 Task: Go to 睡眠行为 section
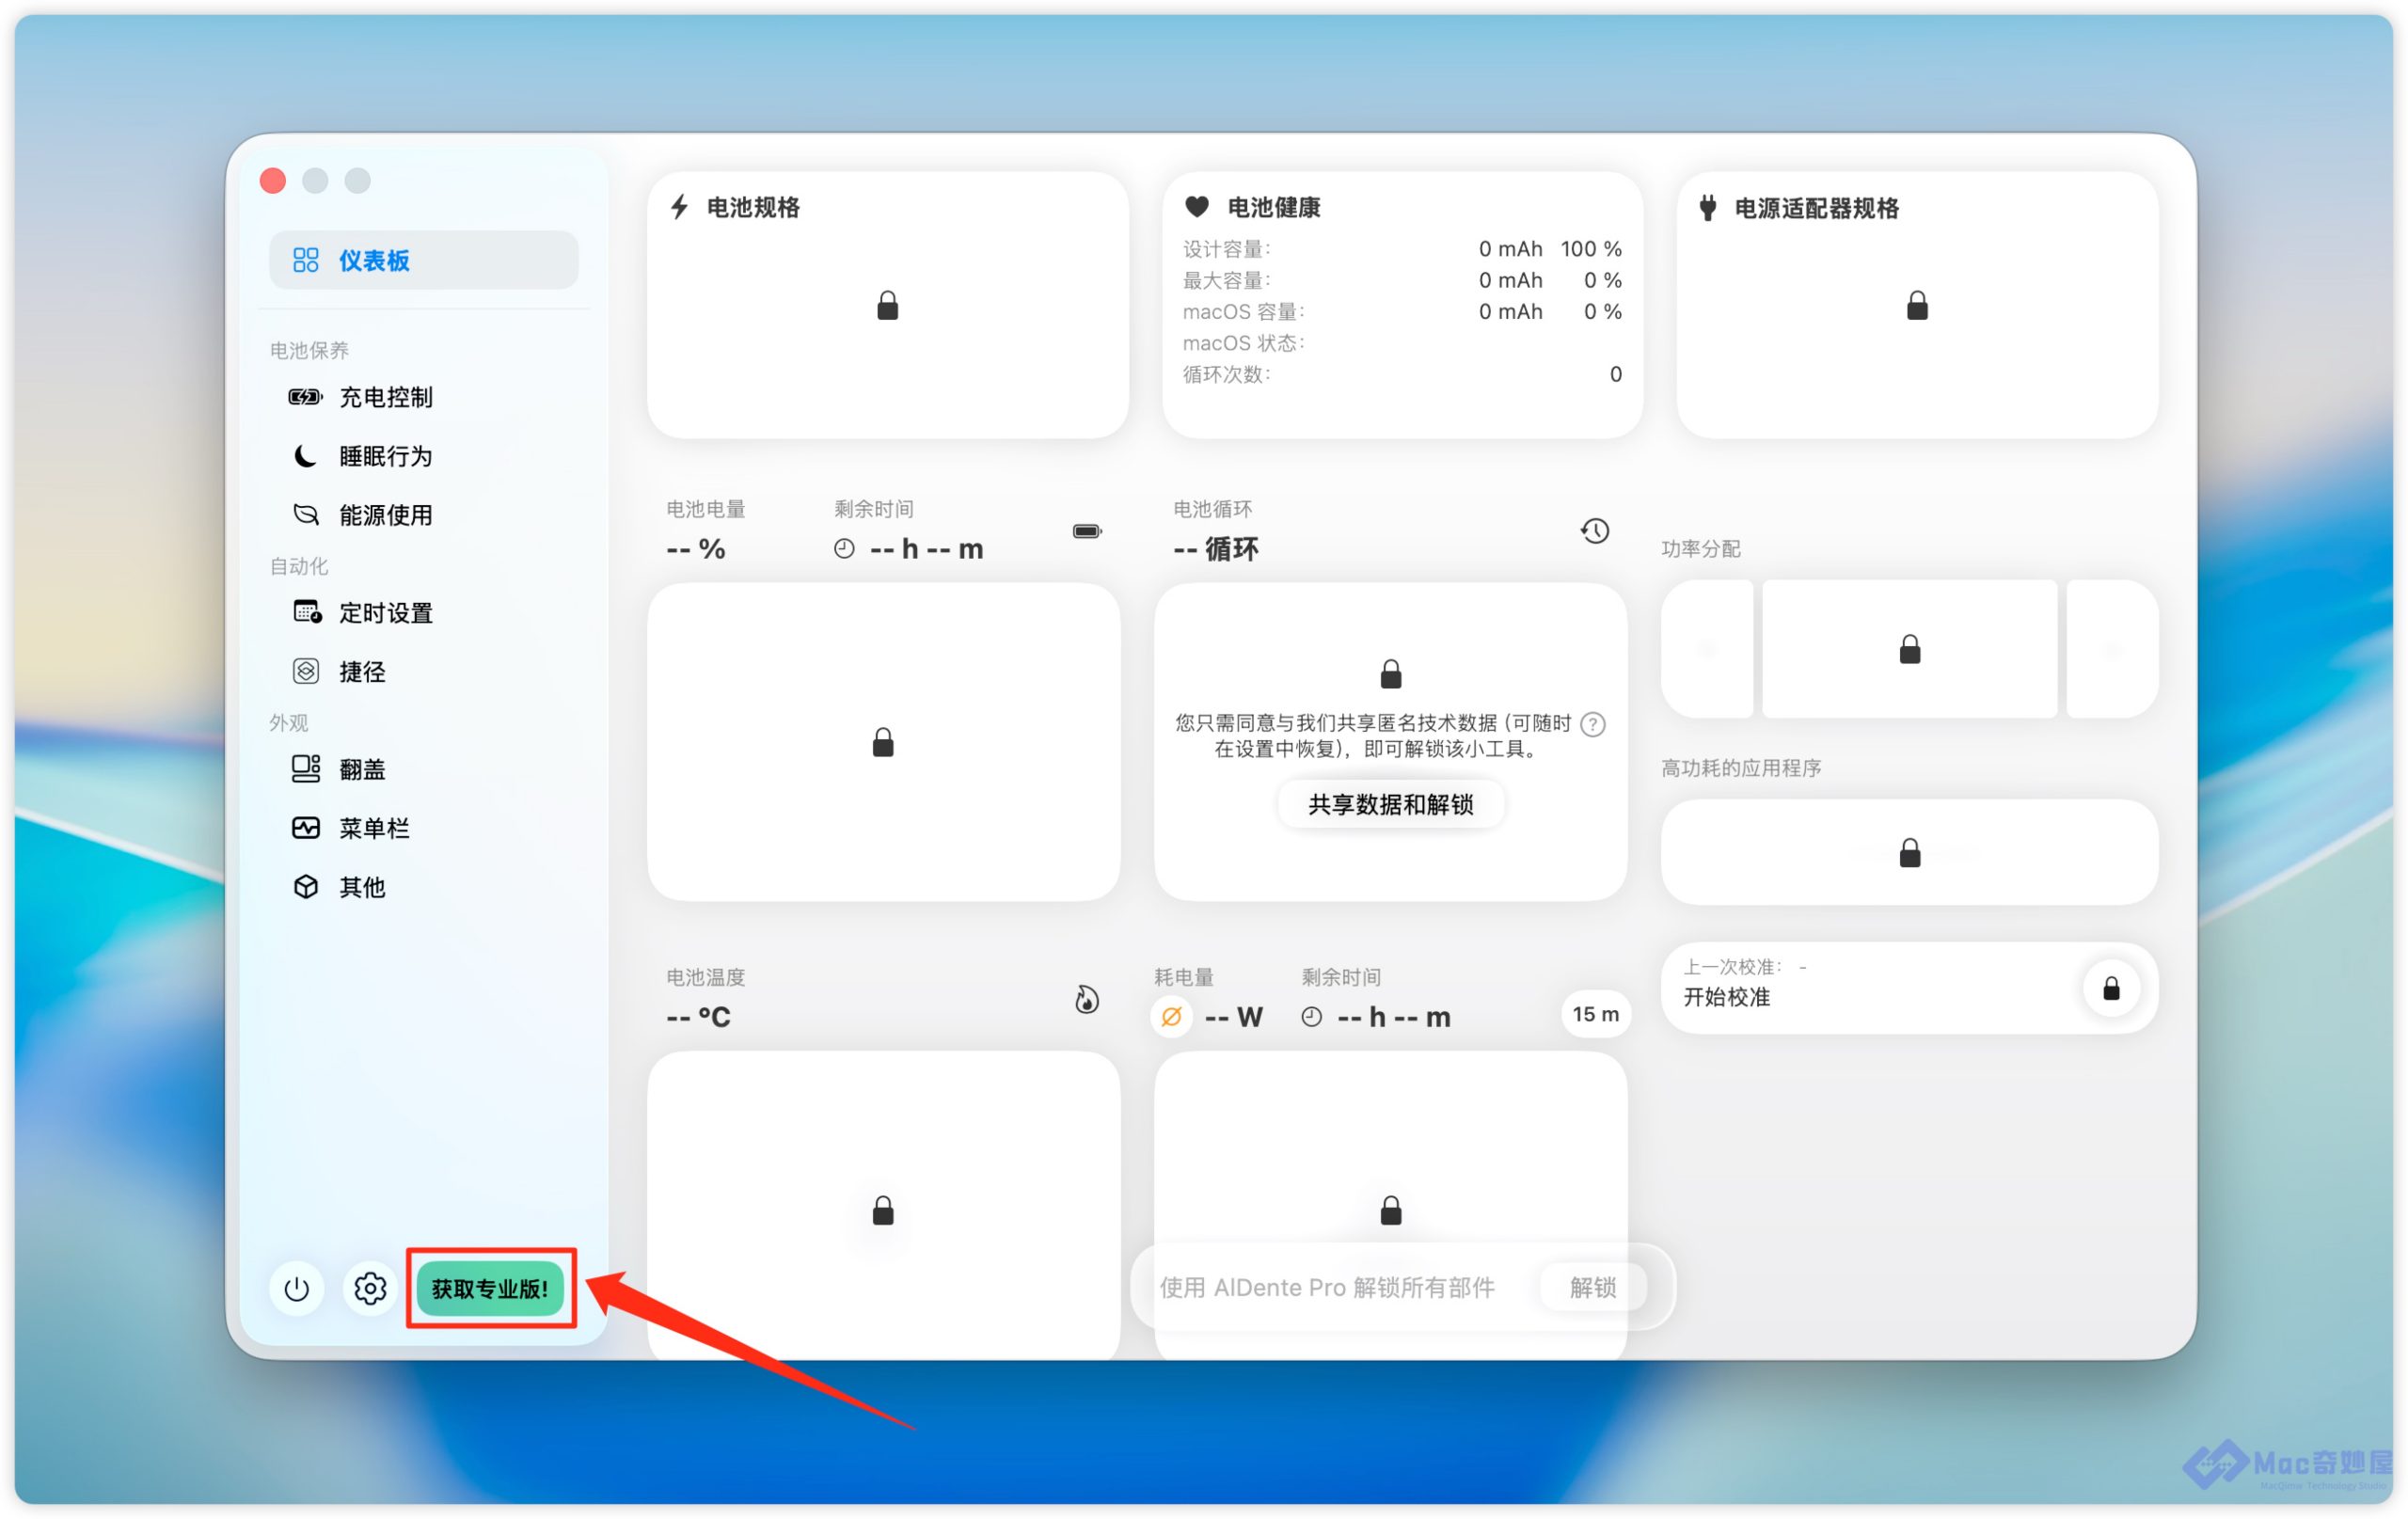coord(385,456)
